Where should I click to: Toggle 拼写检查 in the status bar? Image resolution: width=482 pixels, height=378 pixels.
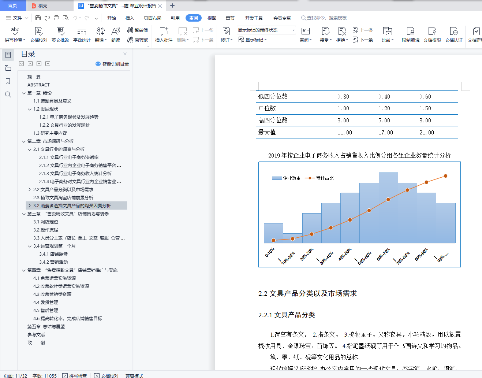click(x=75, y=375)
